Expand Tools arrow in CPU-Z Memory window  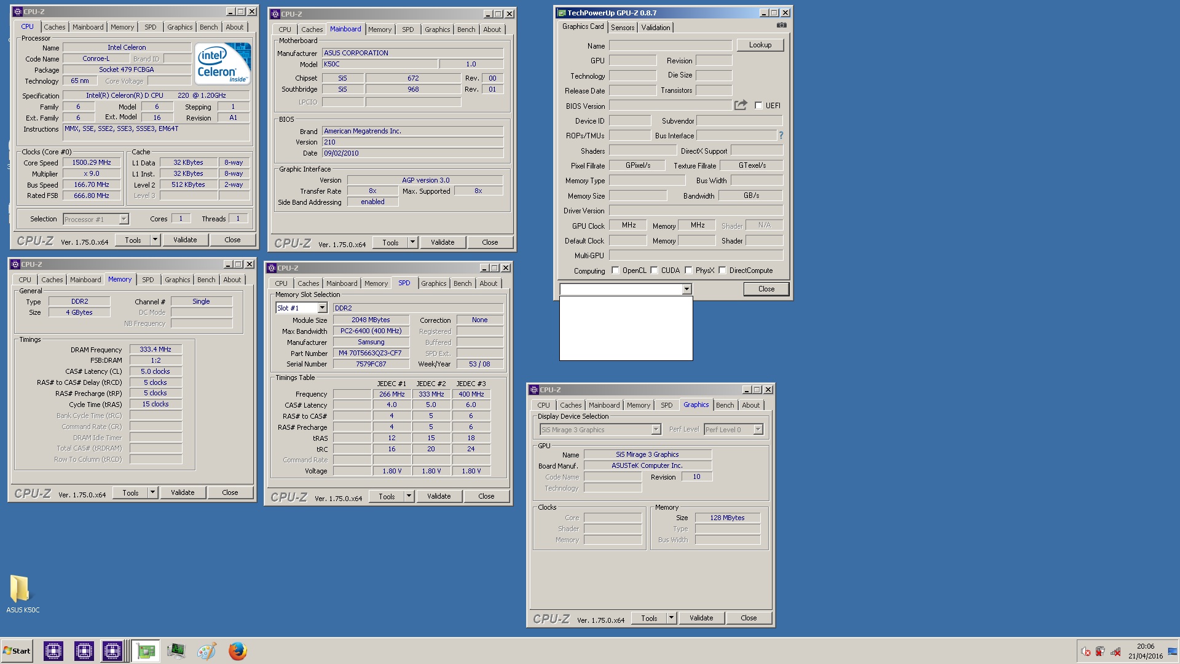tap(152, 492)
